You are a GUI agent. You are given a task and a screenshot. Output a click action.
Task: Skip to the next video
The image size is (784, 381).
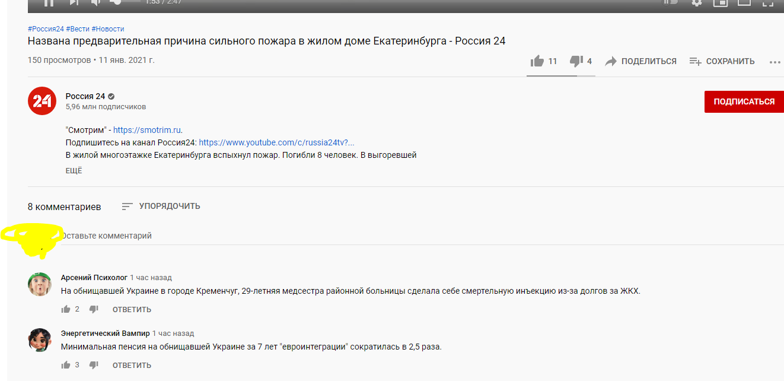click(74, 4)
